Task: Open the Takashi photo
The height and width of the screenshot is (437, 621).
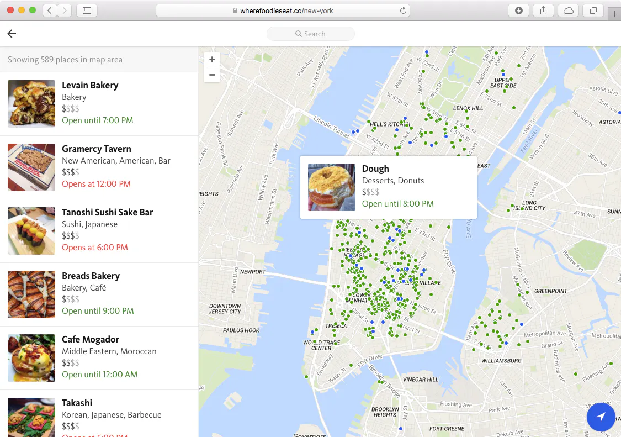Action: (x=31, y=417)
